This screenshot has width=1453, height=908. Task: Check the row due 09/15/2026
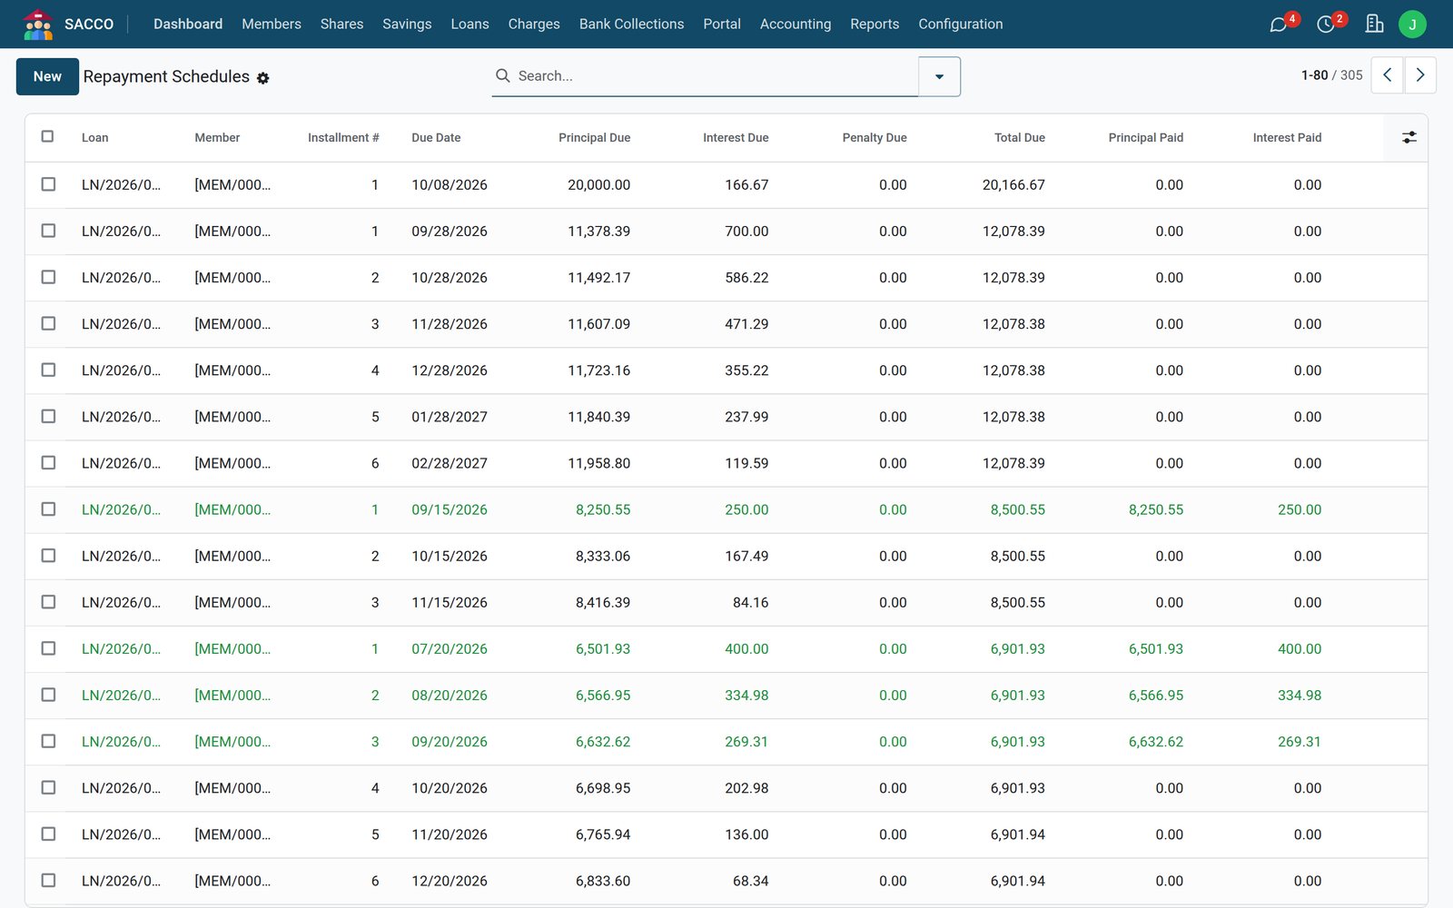point(48,509)
